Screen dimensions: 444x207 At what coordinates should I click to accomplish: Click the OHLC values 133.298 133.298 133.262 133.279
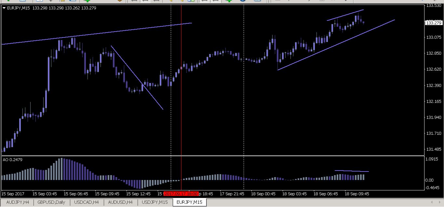(x=64, y=8)
